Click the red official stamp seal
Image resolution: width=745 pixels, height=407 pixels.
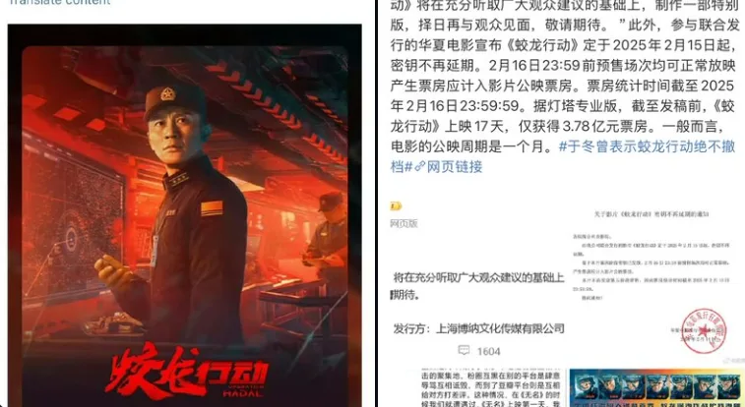click(x=705, y=330)
